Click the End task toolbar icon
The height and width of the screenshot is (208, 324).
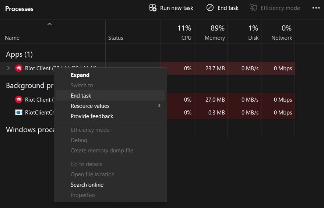[210, 8]
